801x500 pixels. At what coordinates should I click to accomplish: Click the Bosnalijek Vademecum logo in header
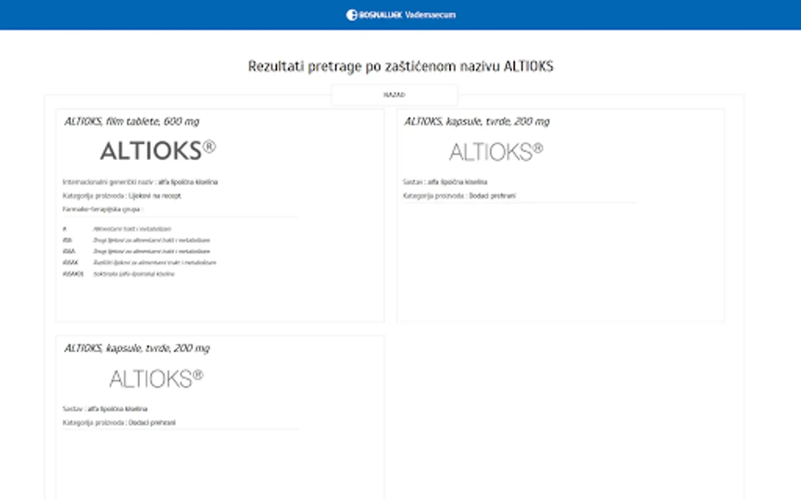pos(400,15)
